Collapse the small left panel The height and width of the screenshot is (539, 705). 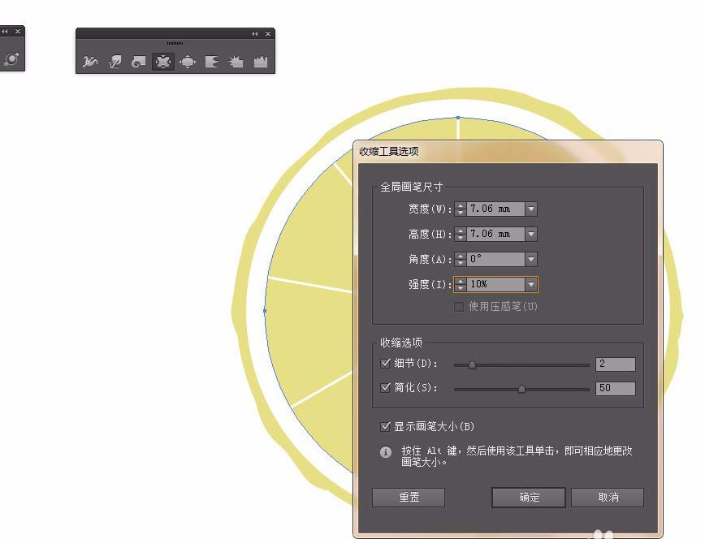5,32
